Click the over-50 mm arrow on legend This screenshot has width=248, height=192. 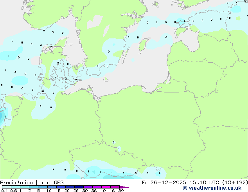(x=124, y=187)
